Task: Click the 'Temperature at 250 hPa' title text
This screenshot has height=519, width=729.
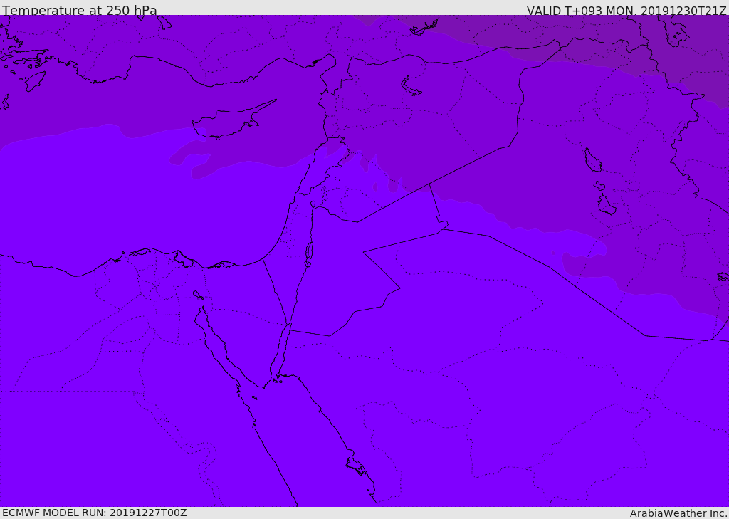Action: [80, 10]
